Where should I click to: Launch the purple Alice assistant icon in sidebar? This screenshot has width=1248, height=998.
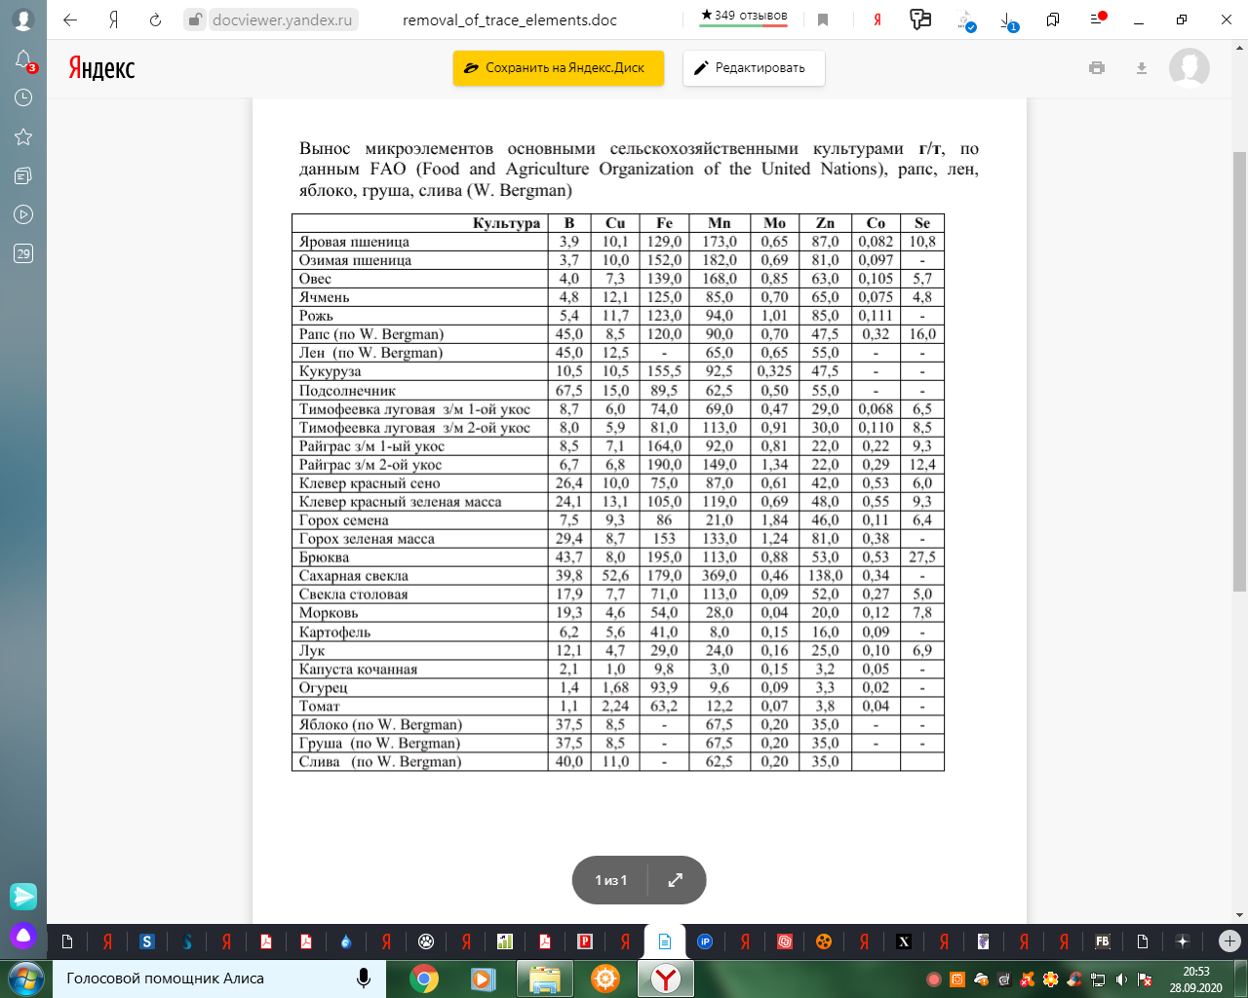point(23,937)
